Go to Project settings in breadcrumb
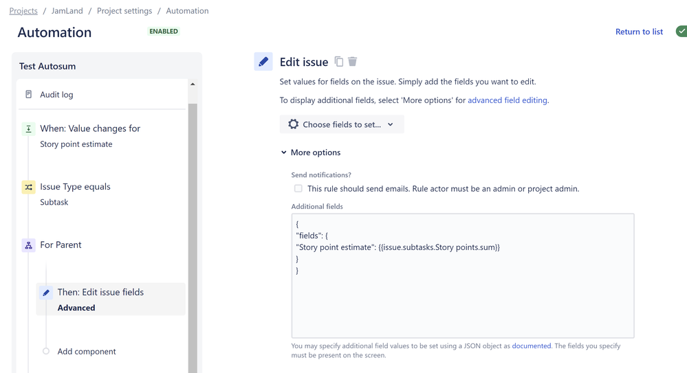The width and height of the screenshot is (687, 373). pyautogui.click(x=124, y=11)
